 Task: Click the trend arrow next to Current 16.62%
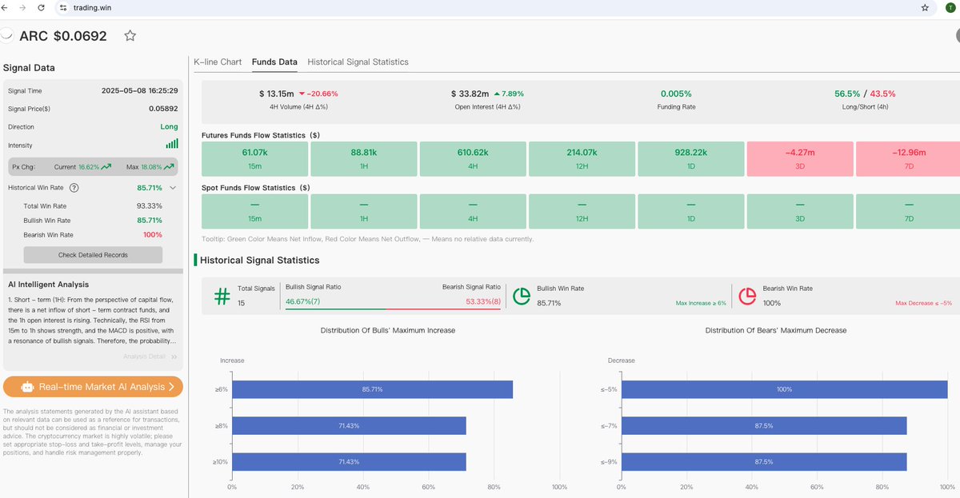(107, 167)
